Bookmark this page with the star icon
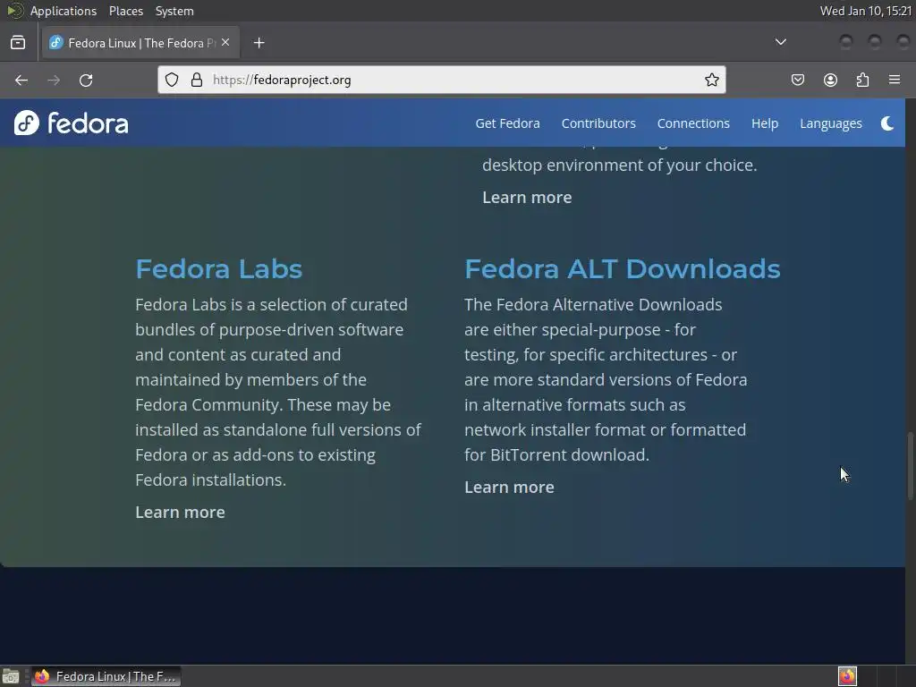This screenshot has width=916, height=687. 711,80
